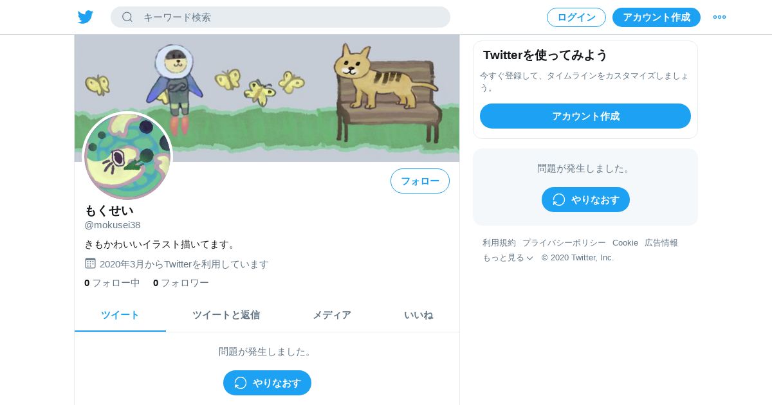Follow もくせい with the フォロー button

(x=420, y=181)
